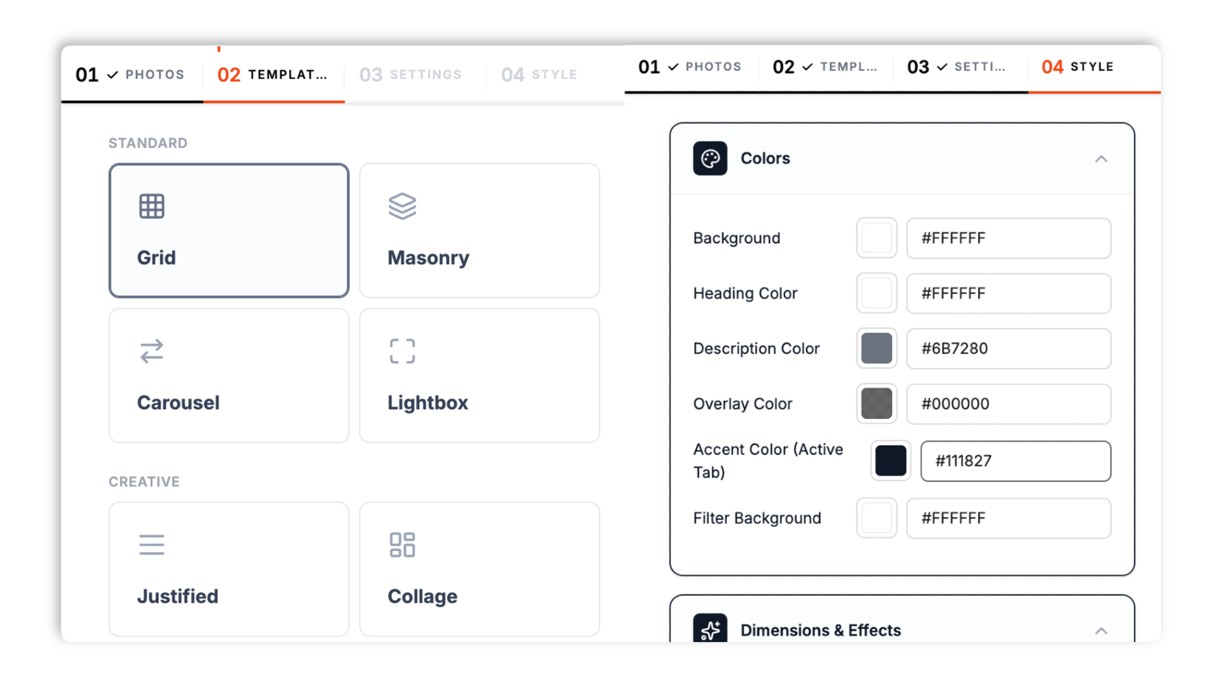Click the Accent Color (Active Tab) label

[768, 460]
